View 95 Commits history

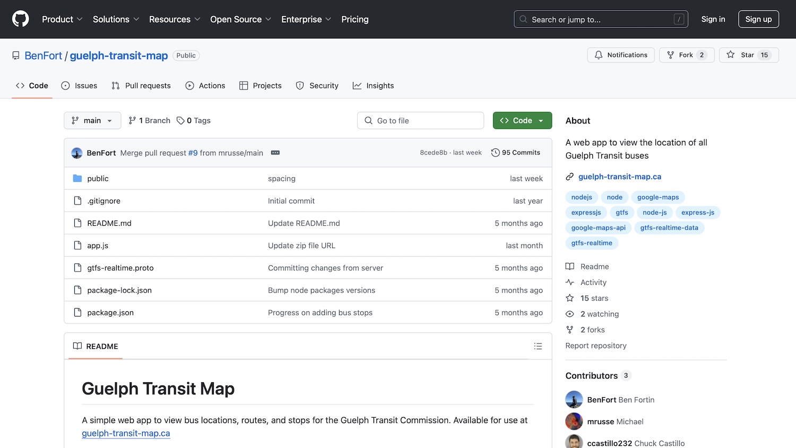click(516, 153)
